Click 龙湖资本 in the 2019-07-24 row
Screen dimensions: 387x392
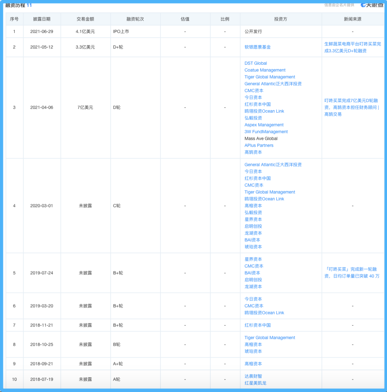(253, 286)
